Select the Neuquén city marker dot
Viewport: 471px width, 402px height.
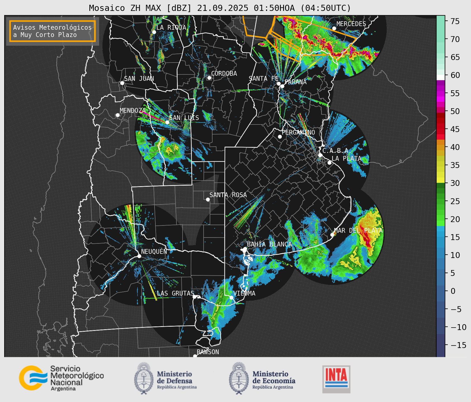[x=139, y=256]
